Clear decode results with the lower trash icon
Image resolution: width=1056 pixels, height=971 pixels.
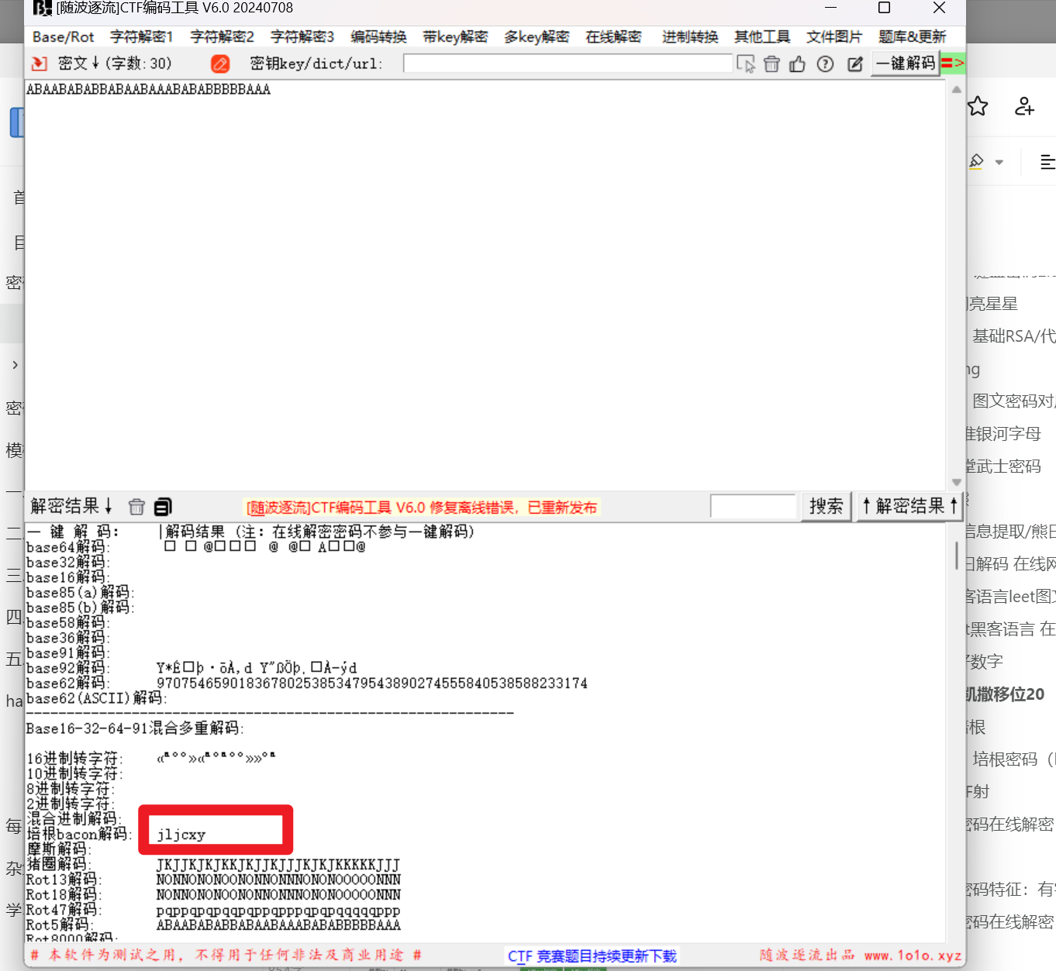point(136,507)
